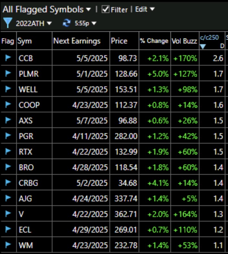Click the blue filter funnel icon
The width and height of the screenshot is (228, 254).
click(x=7, y=23)
